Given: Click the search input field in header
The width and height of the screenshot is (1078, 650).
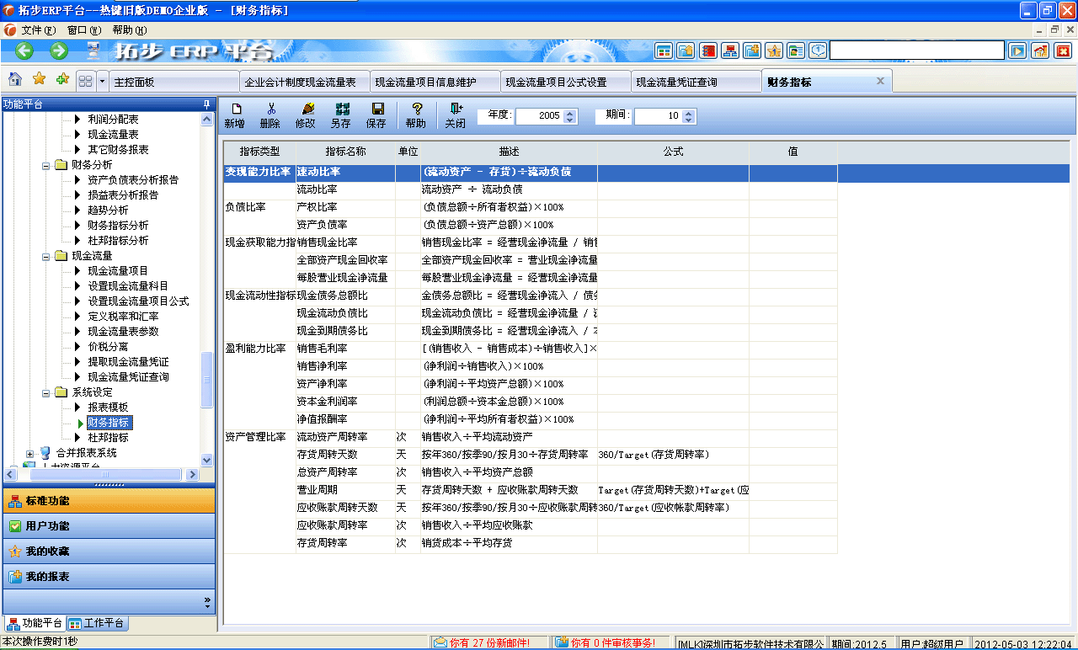Looking at the screenshot, I should pos(916,51).
